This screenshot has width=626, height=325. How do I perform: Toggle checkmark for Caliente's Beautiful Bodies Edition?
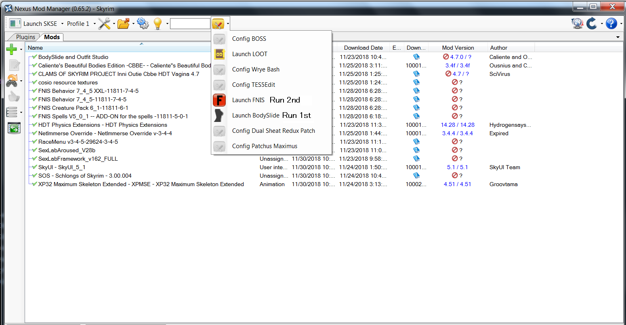(x=34, y=65)
